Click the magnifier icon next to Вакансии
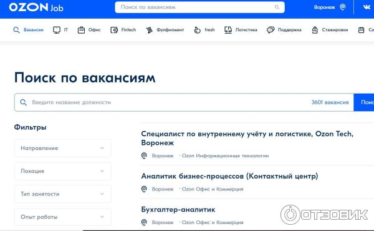Screen dimensions: 374x231 16,30
